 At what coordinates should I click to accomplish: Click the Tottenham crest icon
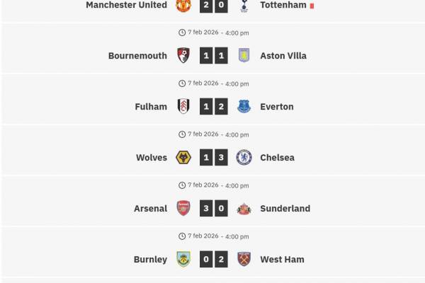(x=244, y=5)
